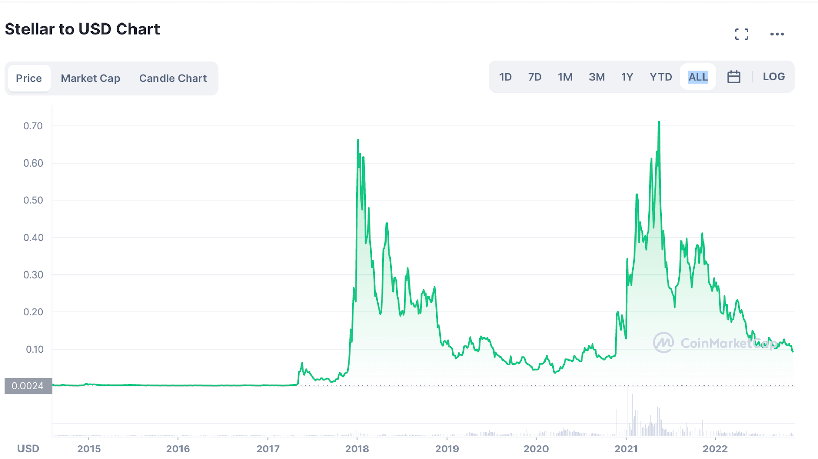Choose the 1Y time range
818x459 pixels.
[627, 77]
